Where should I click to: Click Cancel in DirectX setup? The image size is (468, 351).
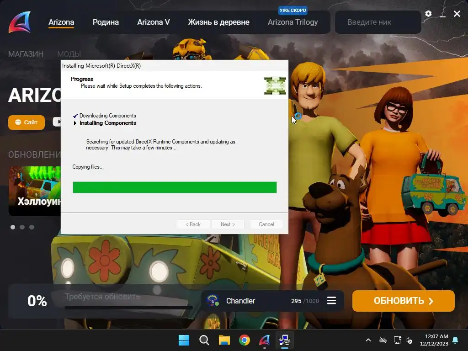(266, 224)
